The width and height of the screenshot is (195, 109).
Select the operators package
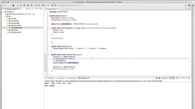click(x=14, y=30)
